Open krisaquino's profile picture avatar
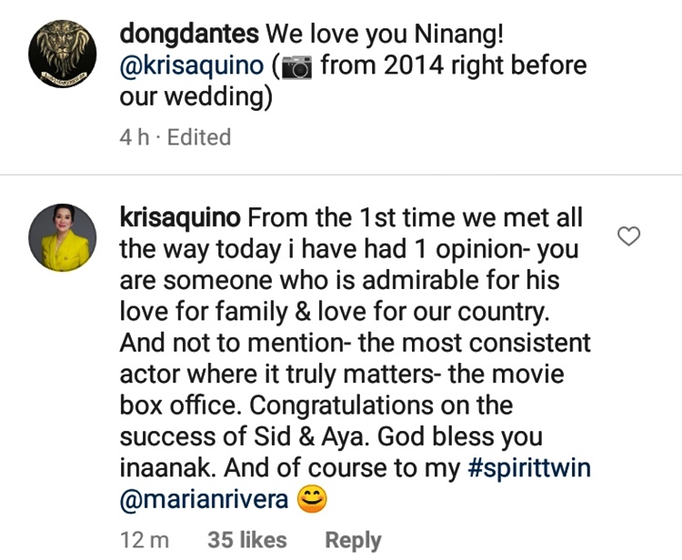 pyautogui.click(x=63, y=237)
